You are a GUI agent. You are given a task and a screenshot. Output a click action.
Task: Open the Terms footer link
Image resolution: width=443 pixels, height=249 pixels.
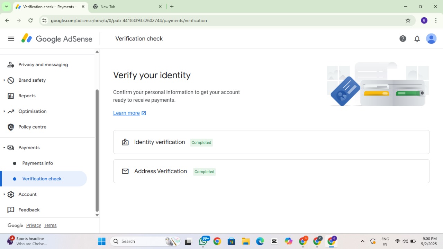tap(50, 225)
